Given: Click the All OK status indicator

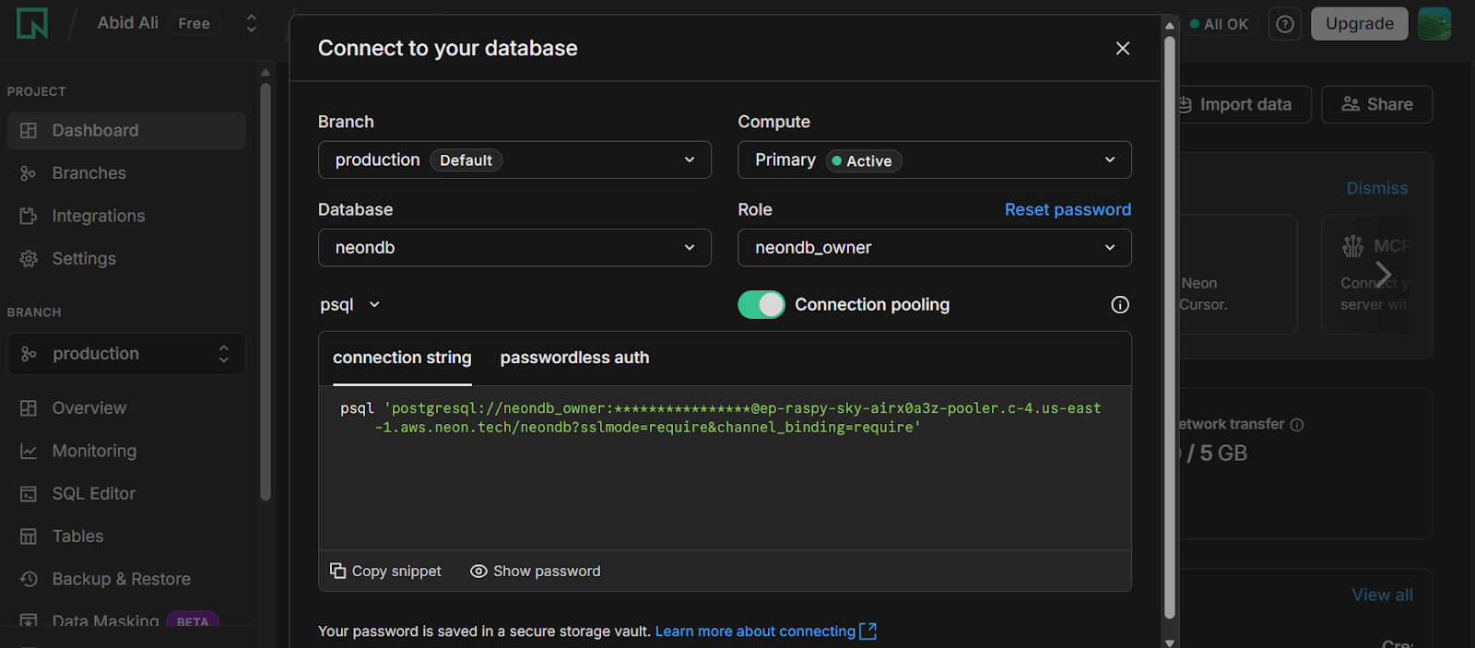Looking at the screenshot, I should tap(1219, 24).
